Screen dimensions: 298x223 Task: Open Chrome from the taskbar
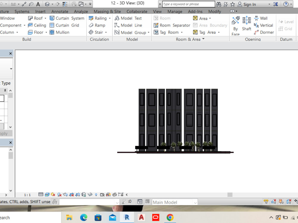170,217
